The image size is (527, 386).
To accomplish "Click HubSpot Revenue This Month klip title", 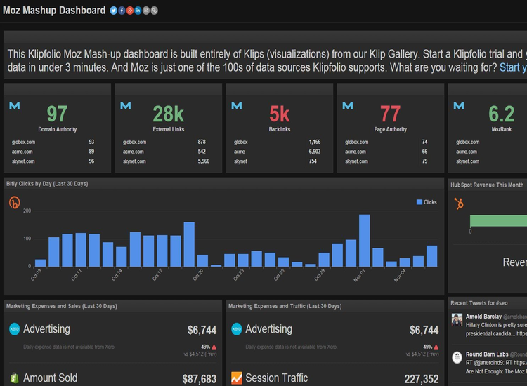I will pyautogui.click(x=487, y=185).
